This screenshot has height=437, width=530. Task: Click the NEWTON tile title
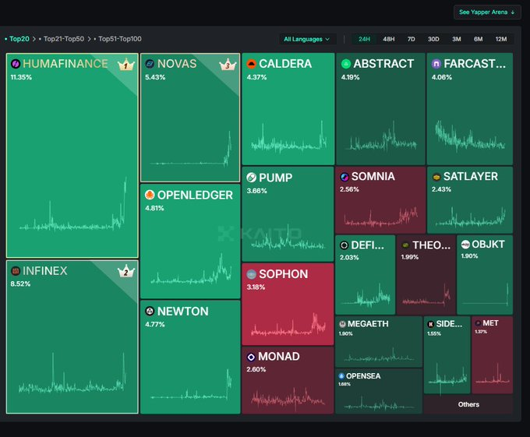click(183, 311)
